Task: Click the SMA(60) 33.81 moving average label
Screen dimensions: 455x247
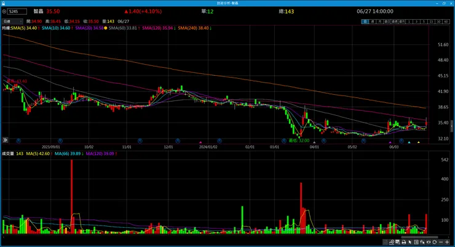Action: coord(124,28)
